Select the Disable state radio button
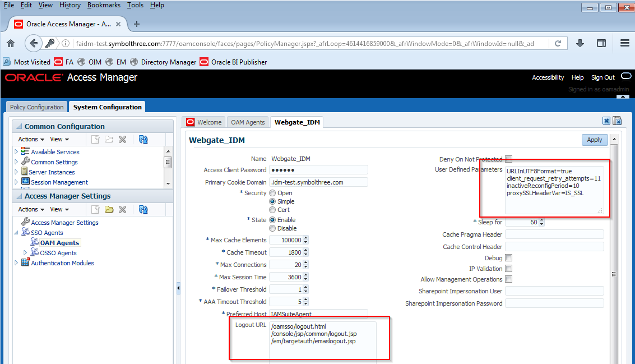The height and width of the screenshot is (364, 635). pyautogui.click(x=272, y=228)
